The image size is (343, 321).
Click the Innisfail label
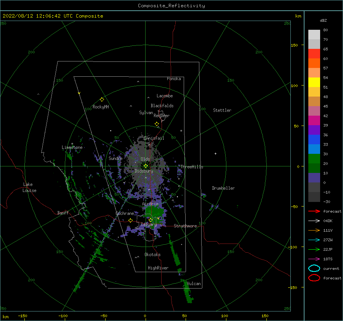154,138
